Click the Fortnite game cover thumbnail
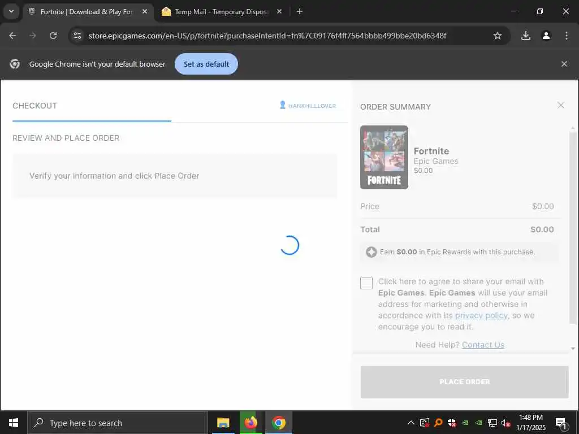The height and width of the screenshot is (434, 579). [384, 157]
